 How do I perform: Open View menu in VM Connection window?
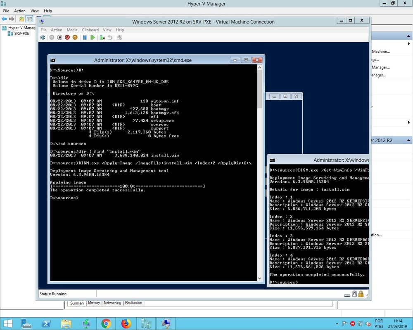[x=107, y=30]
